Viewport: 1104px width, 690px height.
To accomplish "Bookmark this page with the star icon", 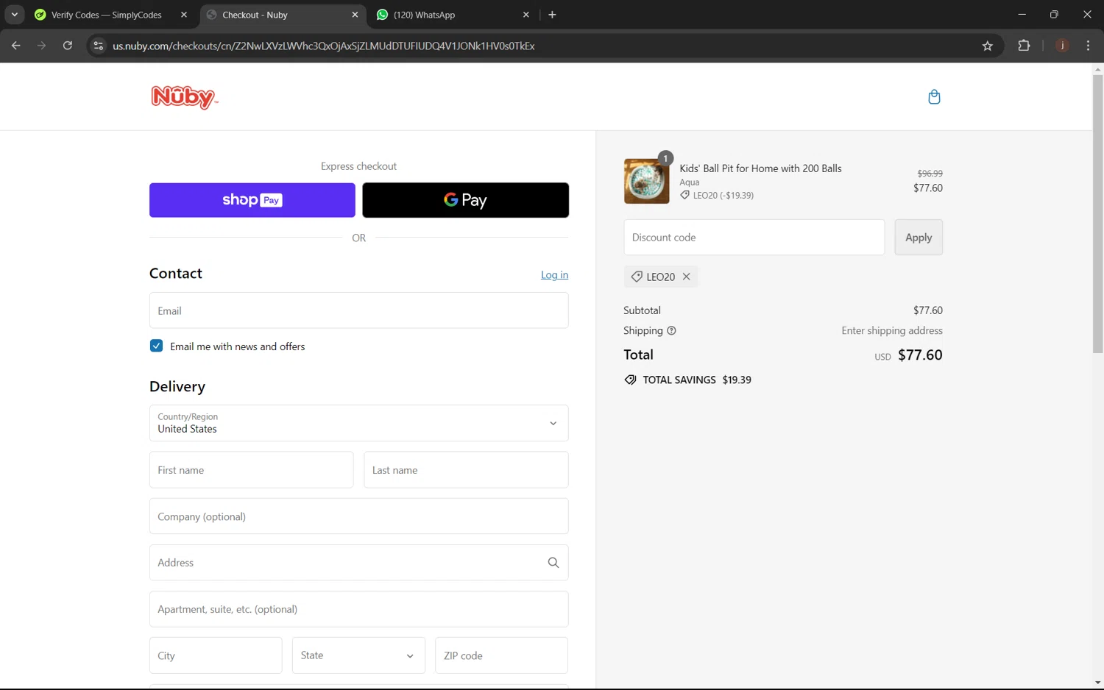I will [988, 46].
